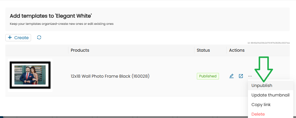This screenshot has width=296, height=118.
Task: Click the Actions column header
Action: pos(237,50)
